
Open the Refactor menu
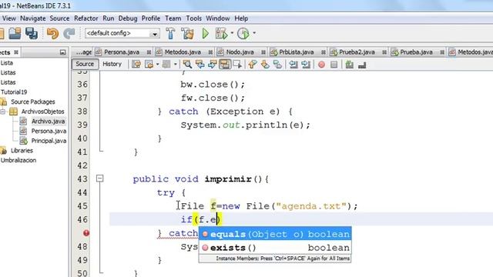point(86,18)
